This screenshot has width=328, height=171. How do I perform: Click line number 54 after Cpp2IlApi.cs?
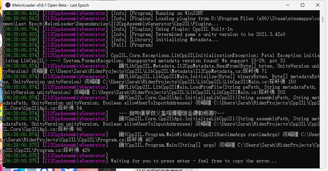(x=79, y=108)
